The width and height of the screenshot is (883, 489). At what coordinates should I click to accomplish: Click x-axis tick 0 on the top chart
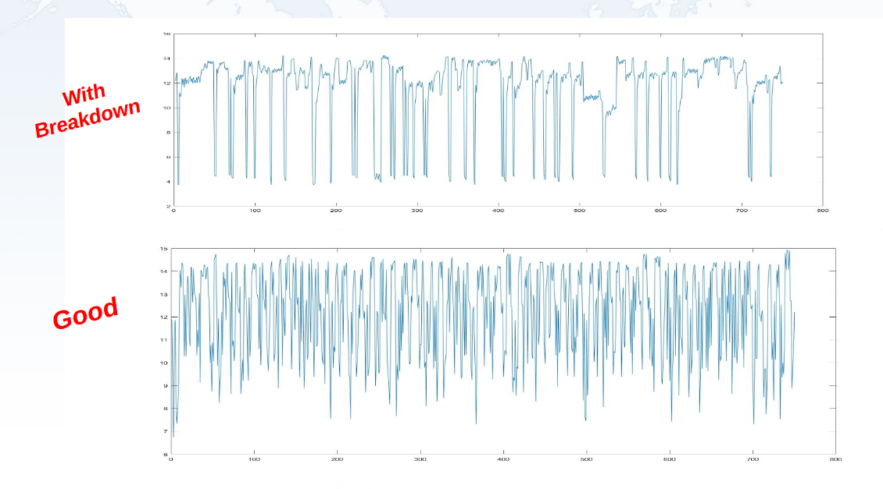point(173,211)
